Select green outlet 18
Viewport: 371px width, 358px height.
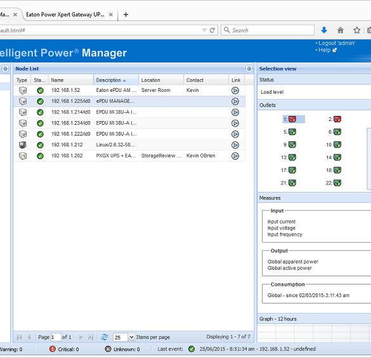pyautogui.click(x=337, y=170)
